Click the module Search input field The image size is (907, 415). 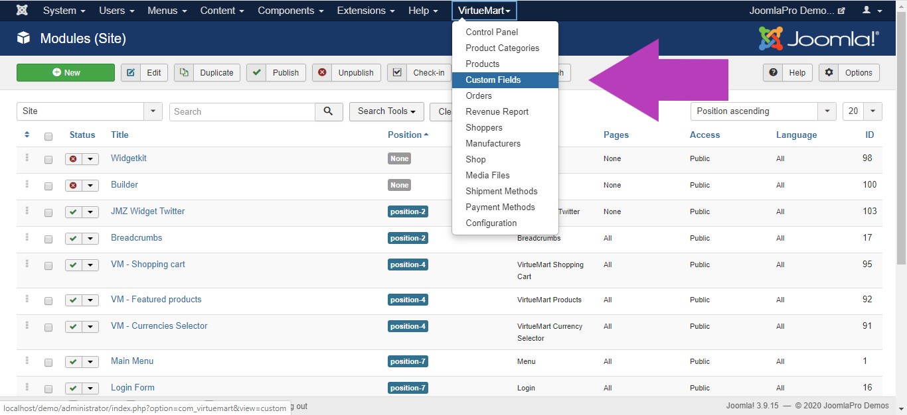tap(242, 111)
